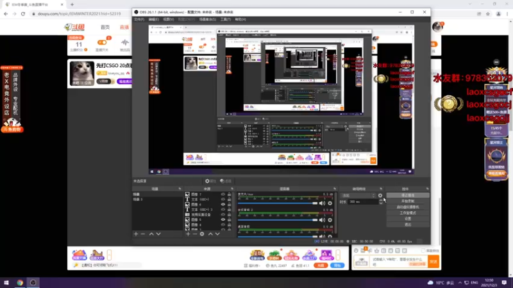Image resolution: width=513 pixels, height=288 pixels.
Task: Adjust transition duration stepper arrows
Action: tap(380, 202)
